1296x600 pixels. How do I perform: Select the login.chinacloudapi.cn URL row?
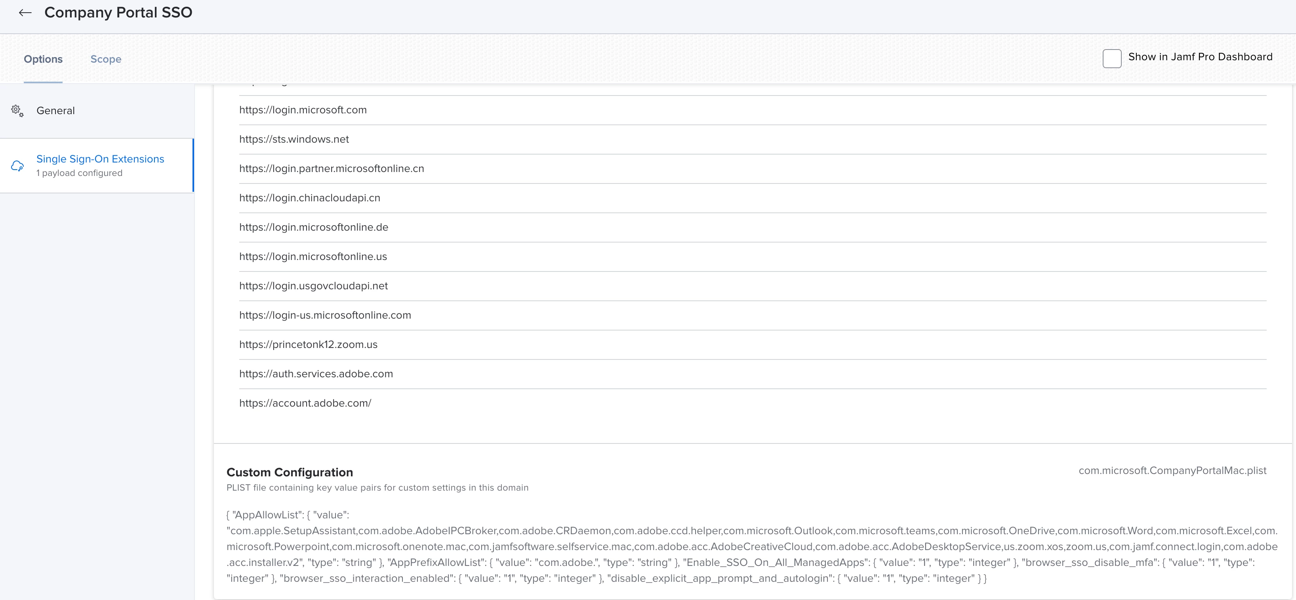point(753,198)
